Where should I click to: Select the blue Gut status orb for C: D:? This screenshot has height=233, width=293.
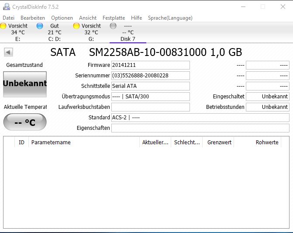click(x=40, y=26)
